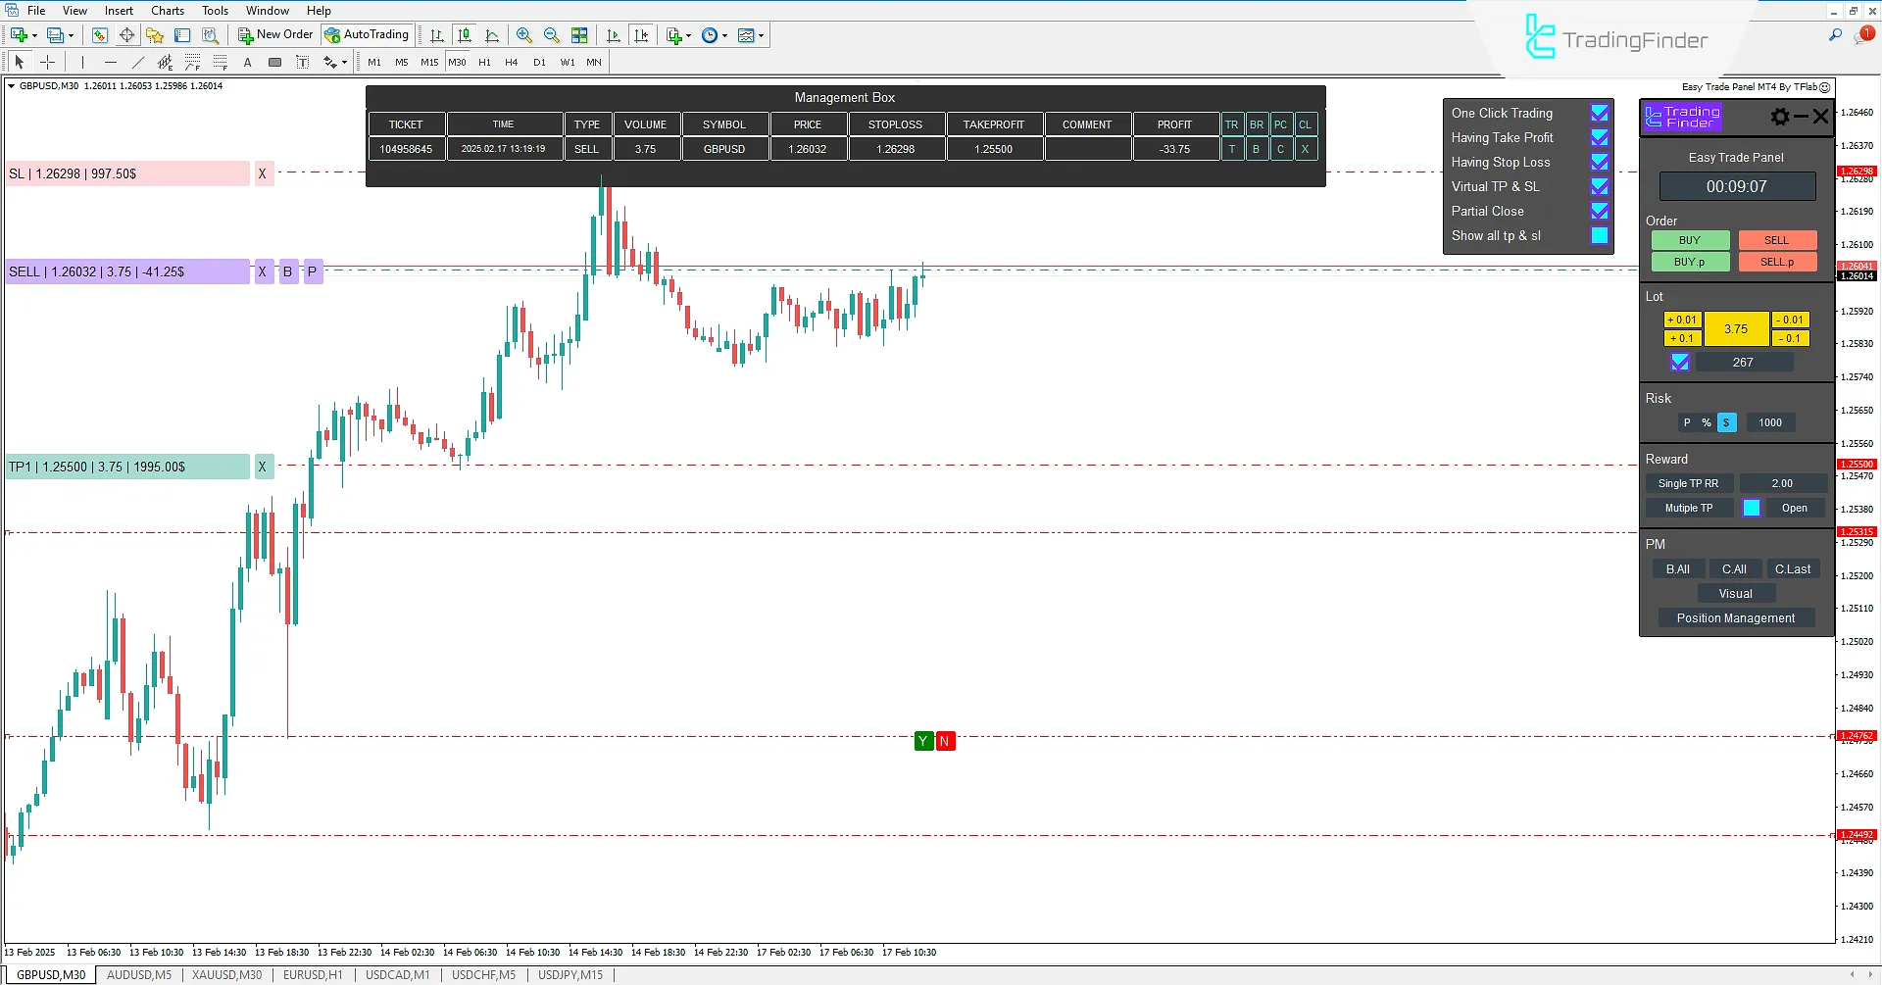Click the lot size 3.75 input field
Screen dimensions: 1882x985
pyautogui.click(x=1736, y=328)
